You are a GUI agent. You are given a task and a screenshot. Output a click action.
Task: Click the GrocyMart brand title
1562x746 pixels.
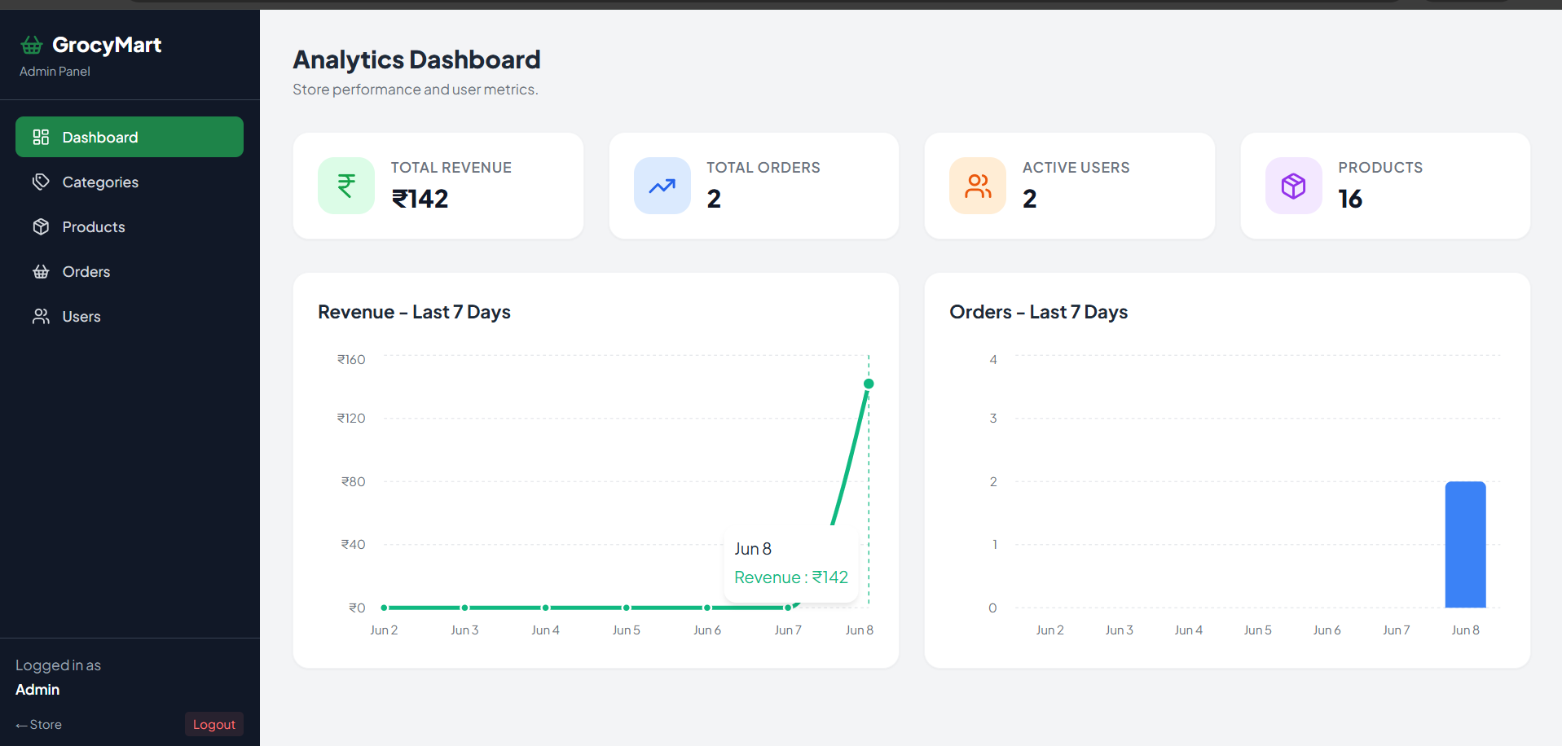point(107,45)
